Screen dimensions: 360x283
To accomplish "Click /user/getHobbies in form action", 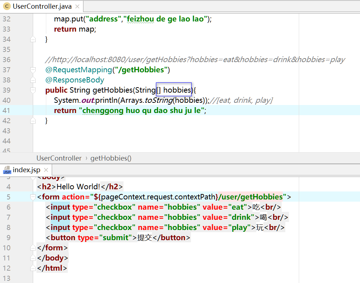I will (x=250, y=197).
